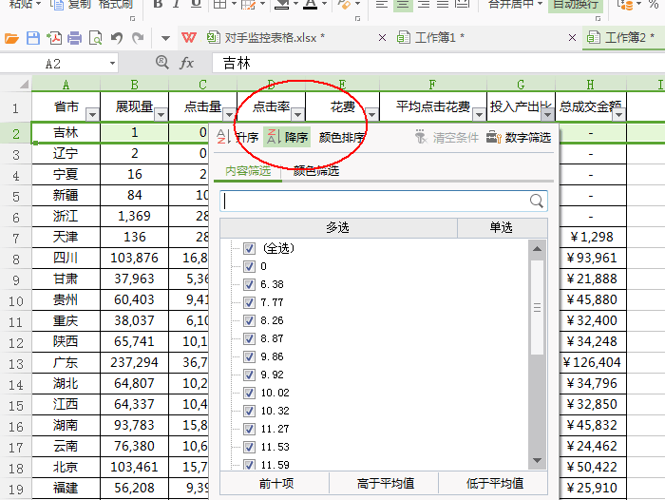Uncheck the 8.87 value checkbox

click(249, 338)
